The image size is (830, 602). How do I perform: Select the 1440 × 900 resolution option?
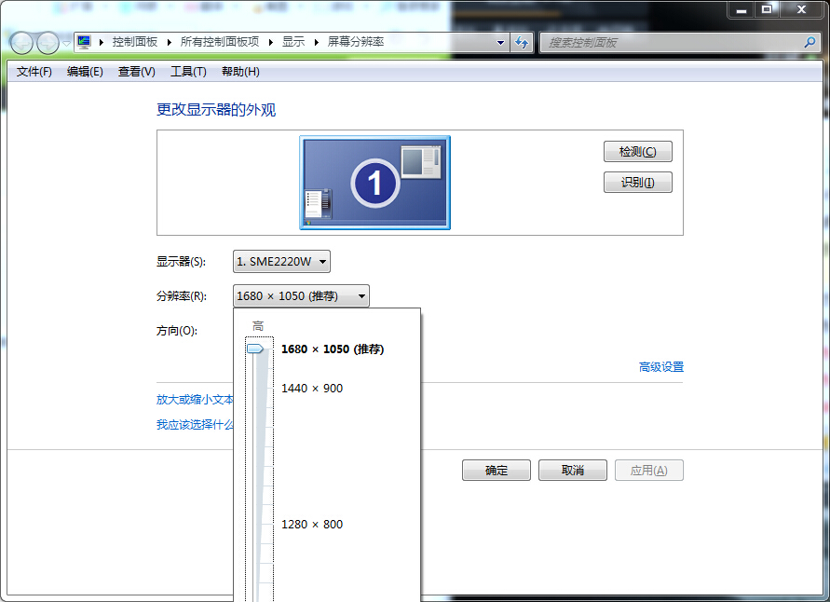[x=311, y=388]
